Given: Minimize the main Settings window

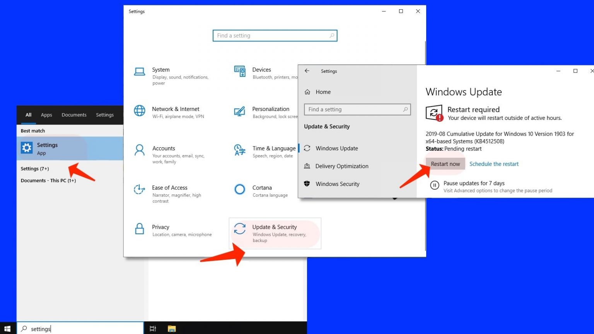Looking at the screenshot, I should [384, 11].
